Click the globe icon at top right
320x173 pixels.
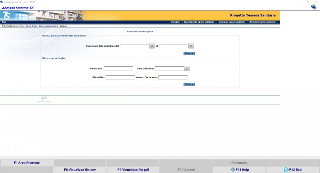point(314,7)
